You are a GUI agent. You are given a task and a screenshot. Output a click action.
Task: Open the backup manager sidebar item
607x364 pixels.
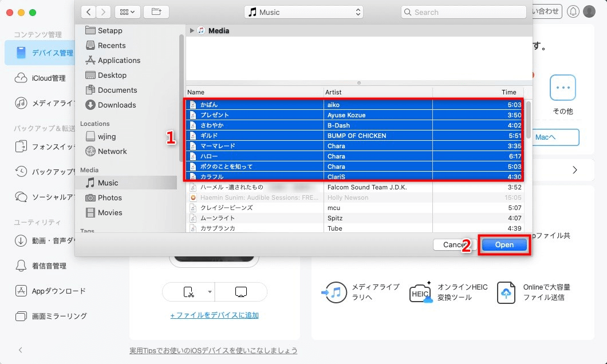[45, 171]
